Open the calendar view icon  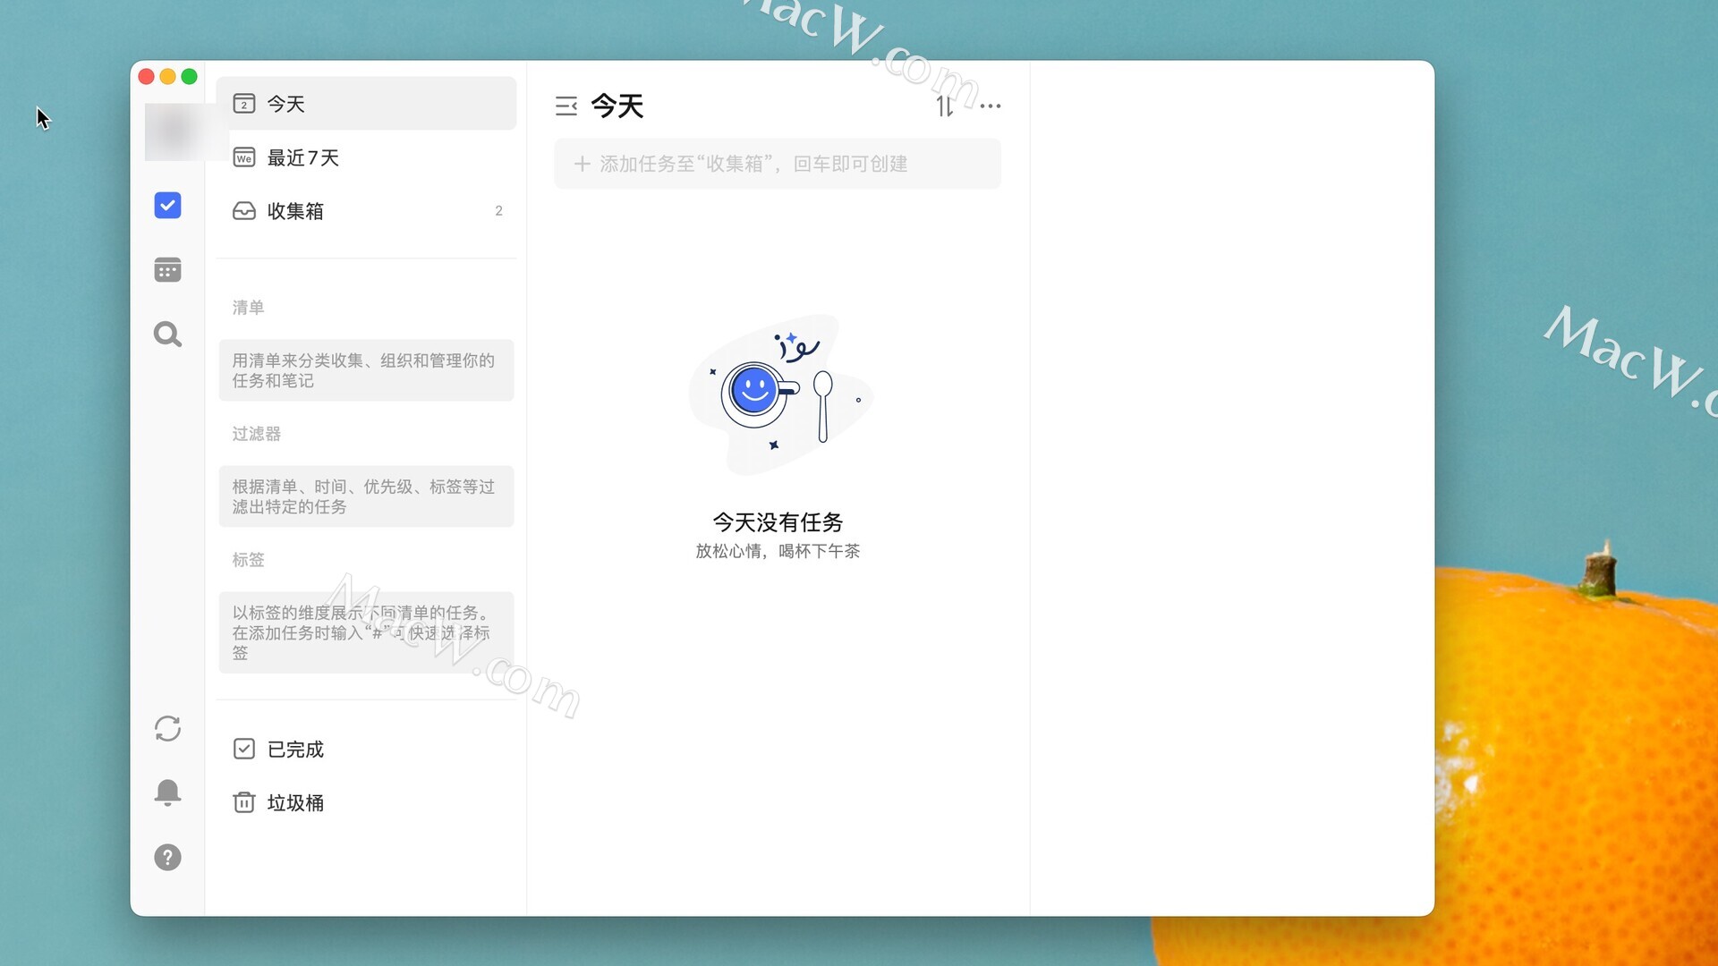167,269
